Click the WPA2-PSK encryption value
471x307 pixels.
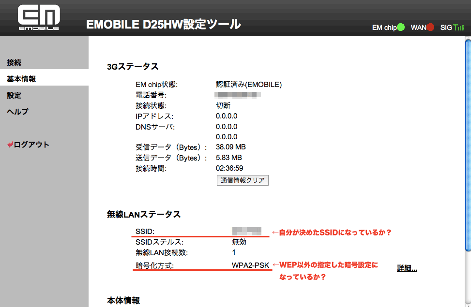coord(251,265)
